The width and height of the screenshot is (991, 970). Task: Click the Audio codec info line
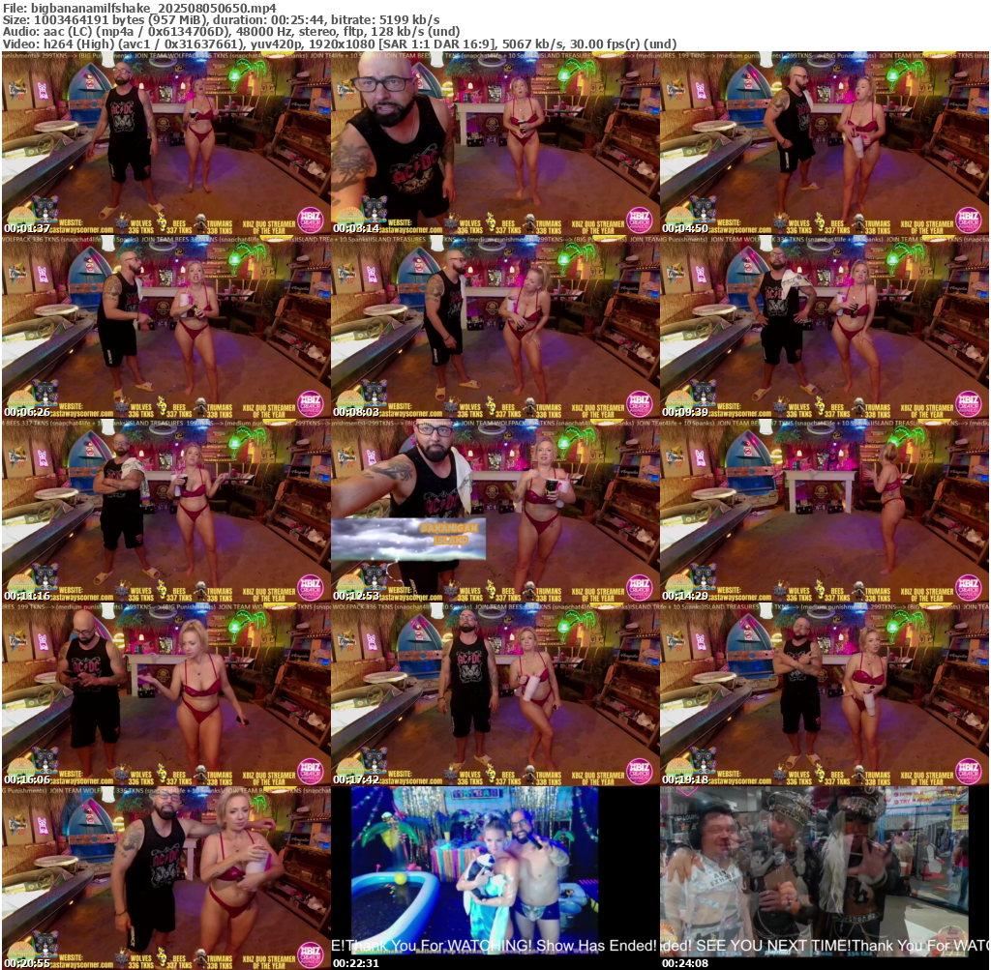[x=231, y=32]
